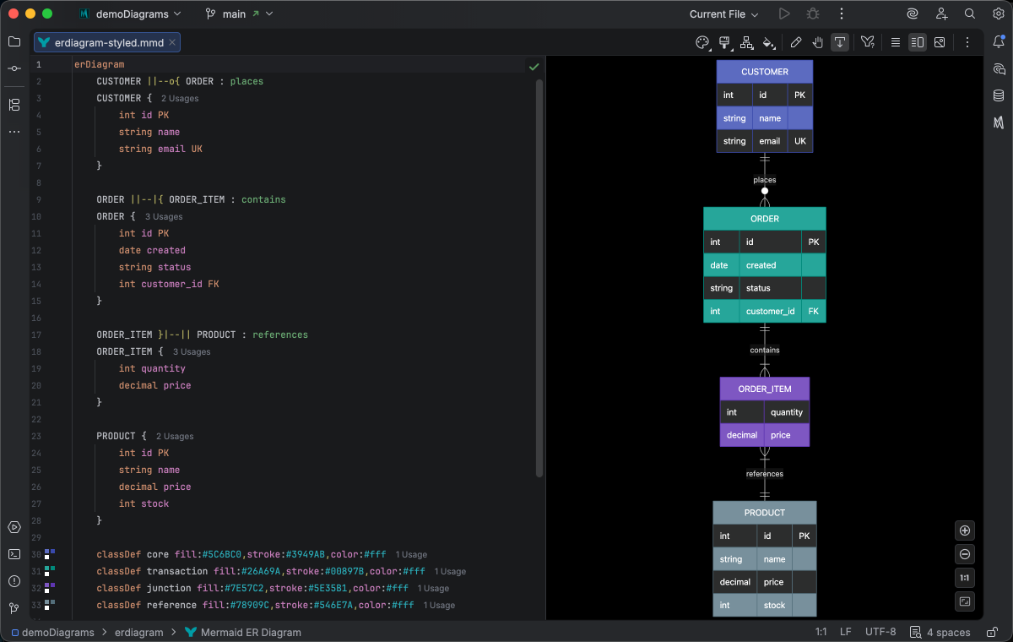Open the color palette theme dropdown

(x=702, y=42)
